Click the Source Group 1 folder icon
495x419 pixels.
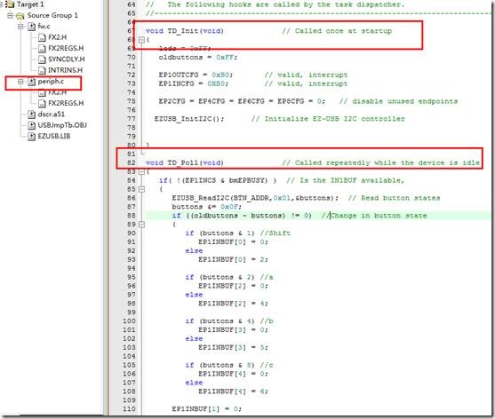pos(20,15)
